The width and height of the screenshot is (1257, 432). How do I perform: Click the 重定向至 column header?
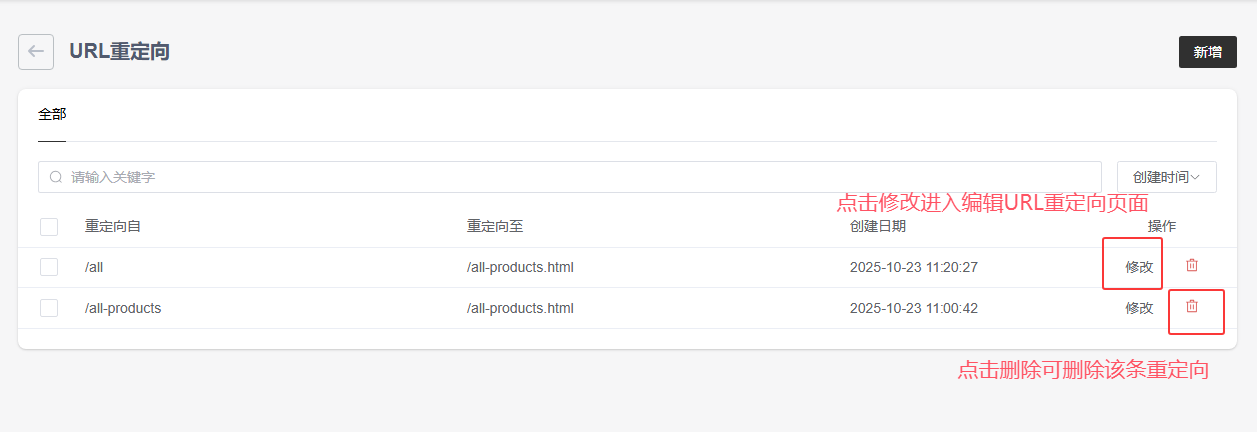coord(495,226)
